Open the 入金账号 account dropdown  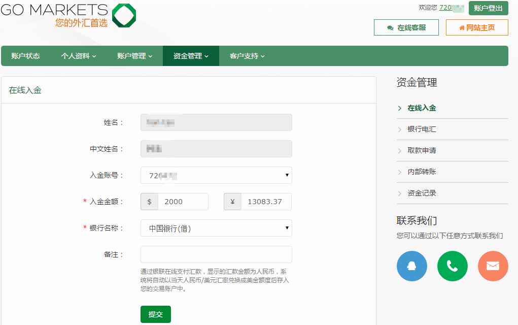pos(216,175)
